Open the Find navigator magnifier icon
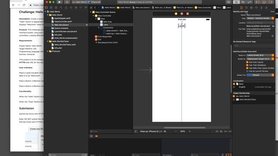The width and height of the screenshot is (278, 156). tap(61, 8)
